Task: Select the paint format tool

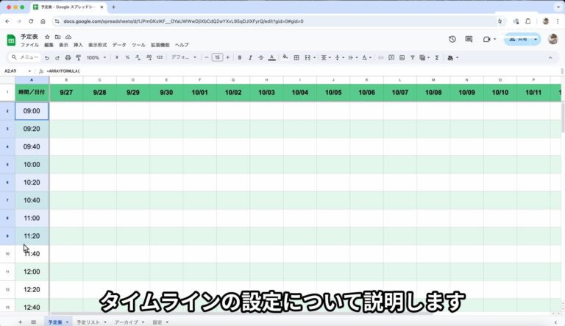Action: tap(78, 57)
